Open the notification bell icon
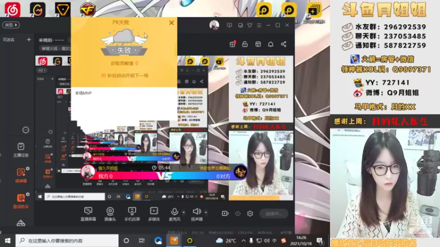The width and height of the screenshot is (440, 247). (271, 44)
